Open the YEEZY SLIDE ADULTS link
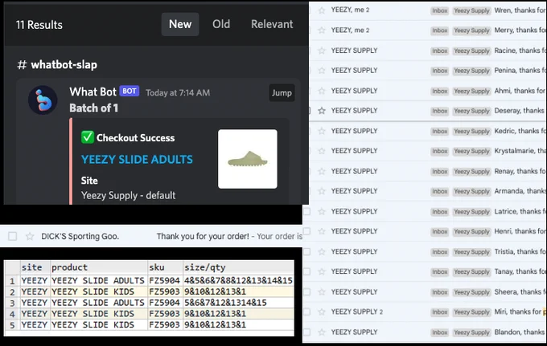547x346 pixels. pyautogui.click(x=137, y=160)
